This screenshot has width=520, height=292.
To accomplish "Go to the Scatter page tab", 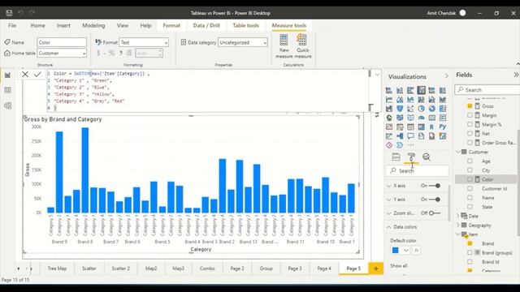I will point(89,268).
